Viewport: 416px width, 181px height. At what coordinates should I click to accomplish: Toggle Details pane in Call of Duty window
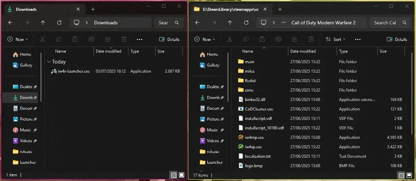pos(397,39)
